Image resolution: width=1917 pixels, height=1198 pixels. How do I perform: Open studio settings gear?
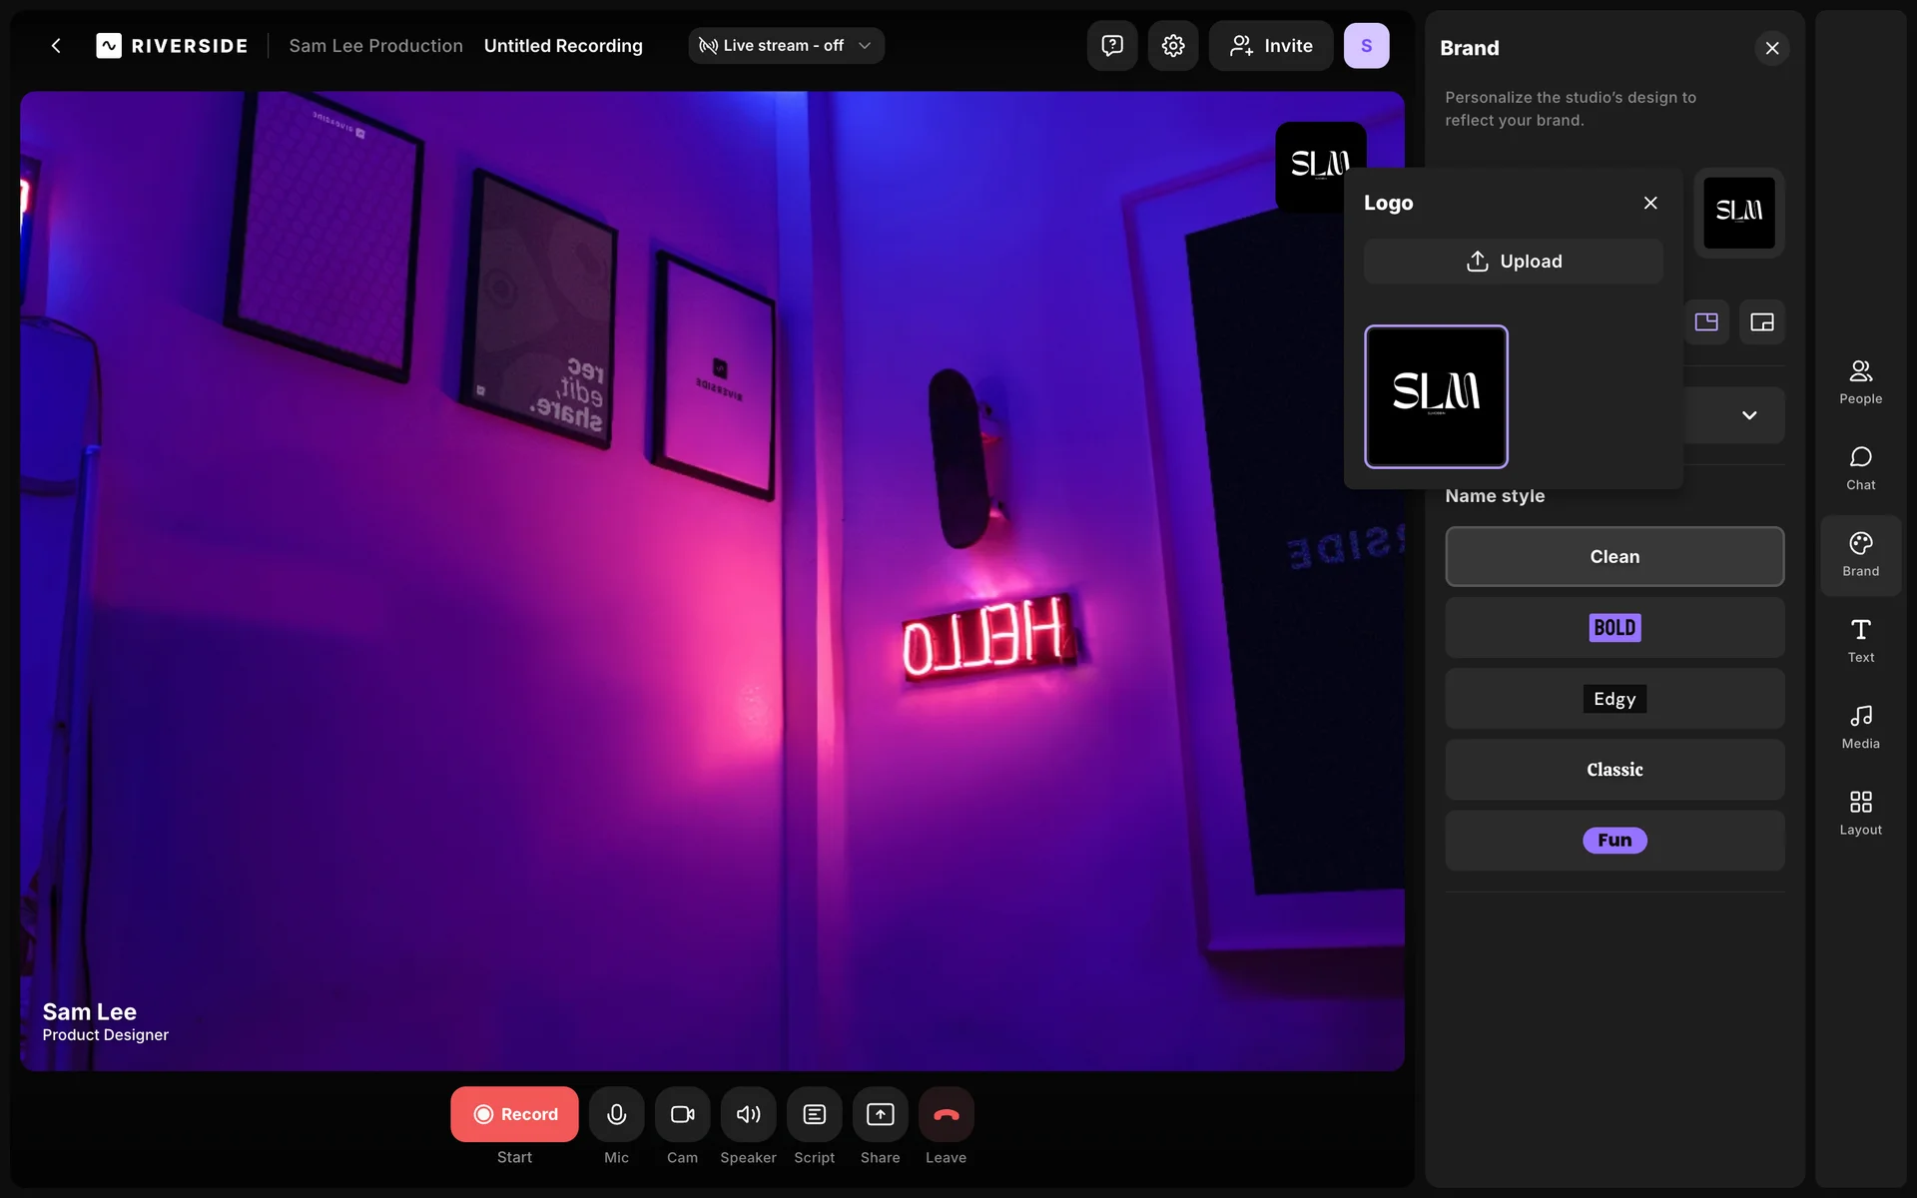point(1172,46)
